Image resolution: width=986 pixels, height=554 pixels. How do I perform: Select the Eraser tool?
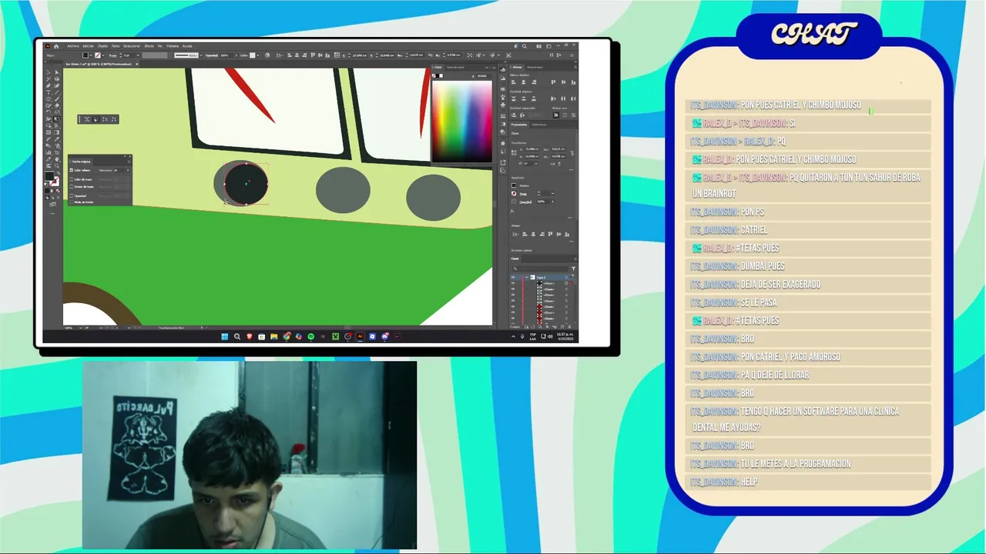click(x=57, y=105)
